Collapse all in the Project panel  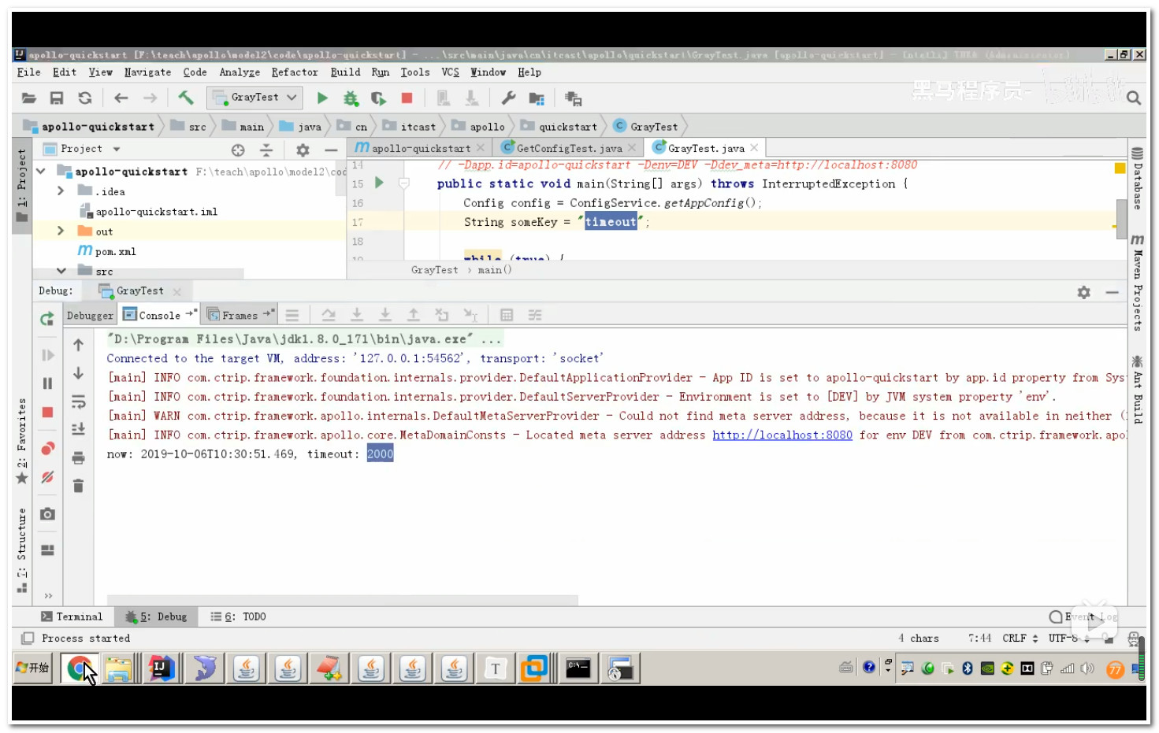pos(266,150)
